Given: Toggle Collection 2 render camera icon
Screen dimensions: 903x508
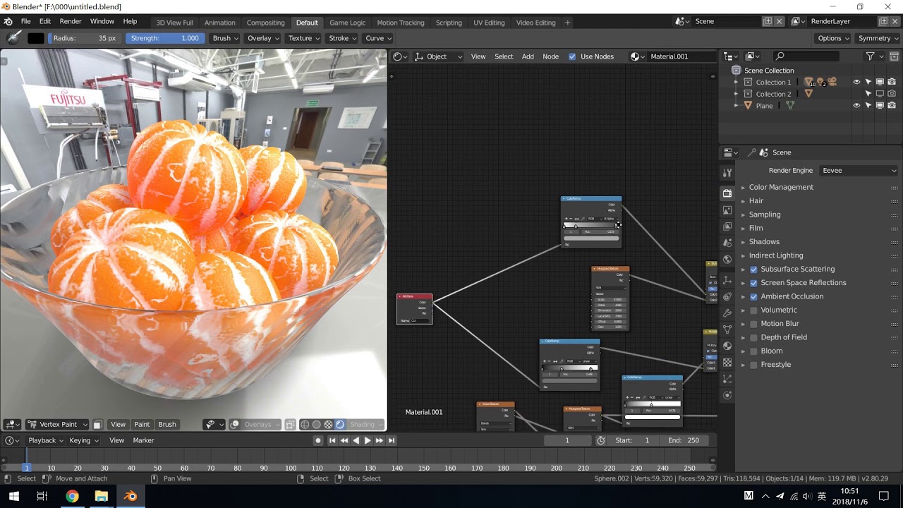Looking at the screenshot, I should coord(892,94).
